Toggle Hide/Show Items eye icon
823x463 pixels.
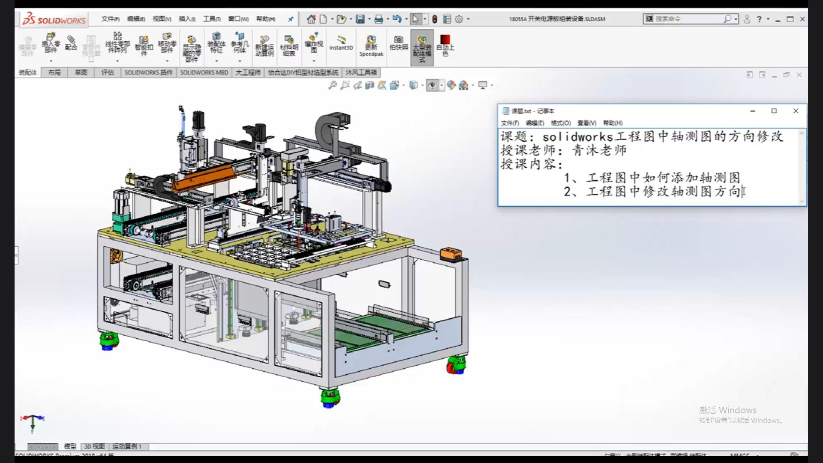pyautogui.click(x=432, y=85)
